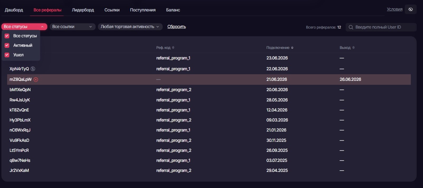The image size is (423, 188).
Task: Uncheck the Активный status checkbox
Action: tap(7, 45)
